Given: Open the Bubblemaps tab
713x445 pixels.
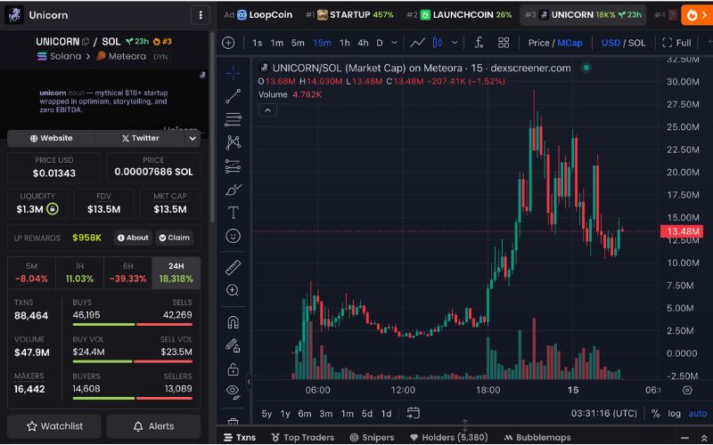Looking at the screenshot, I should (x=537, y=437).
